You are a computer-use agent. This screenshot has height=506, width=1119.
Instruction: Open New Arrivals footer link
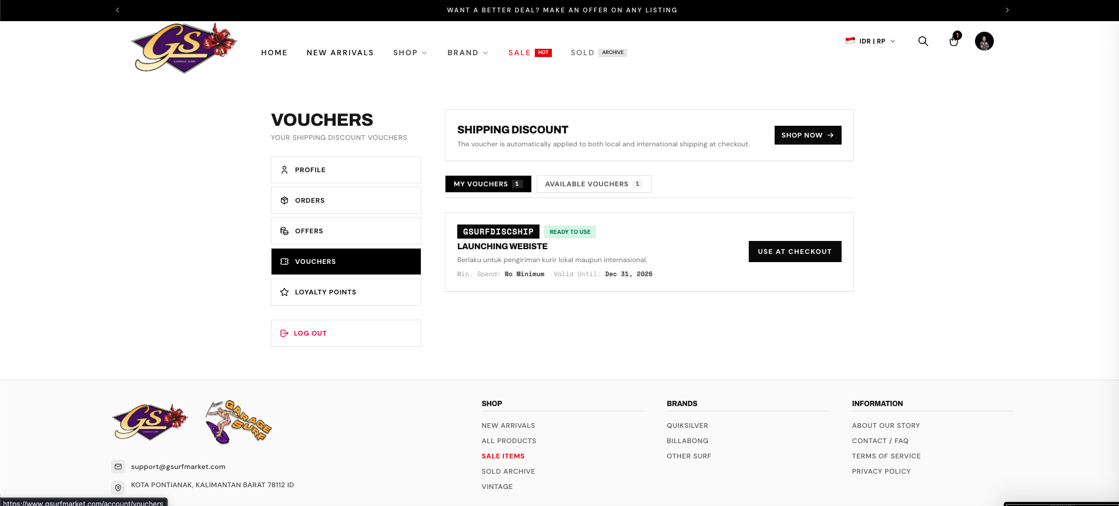[508, 425]
